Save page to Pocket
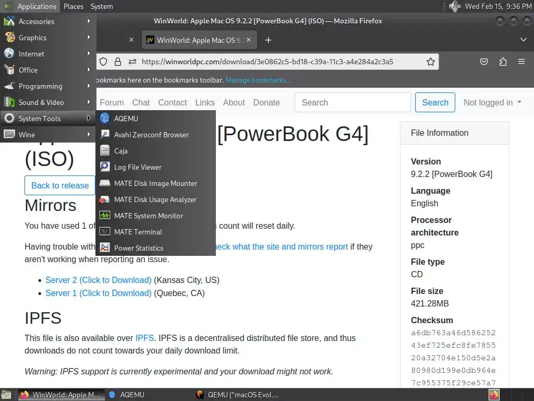 pyautogui.click(x=483, y=62)
